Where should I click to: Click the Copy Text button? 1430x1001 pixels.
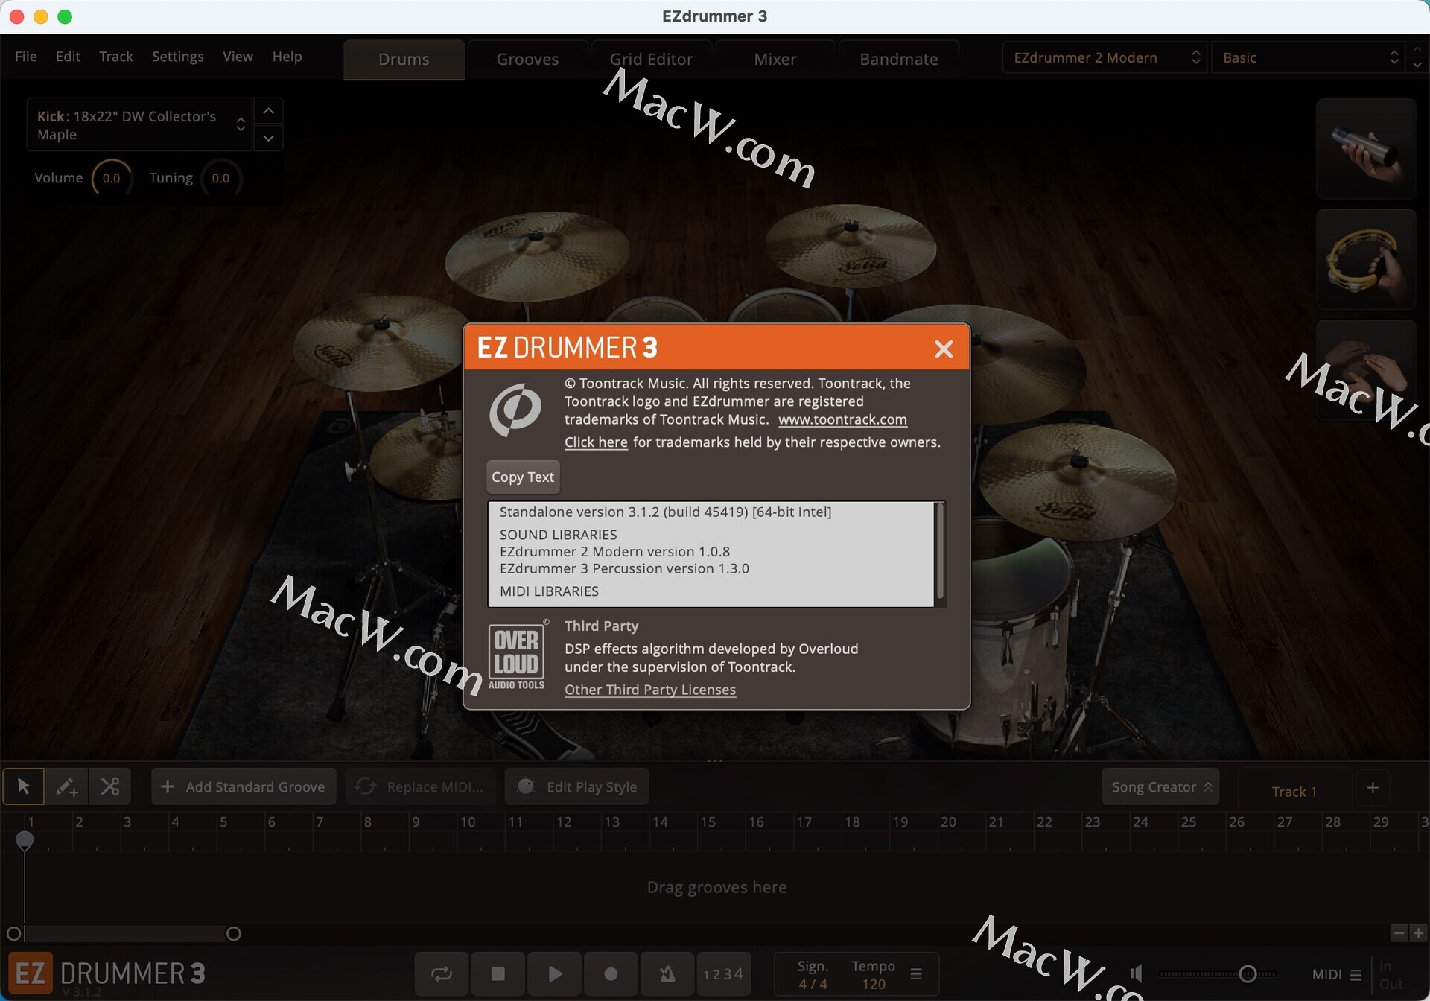click(x=523, y=477)
